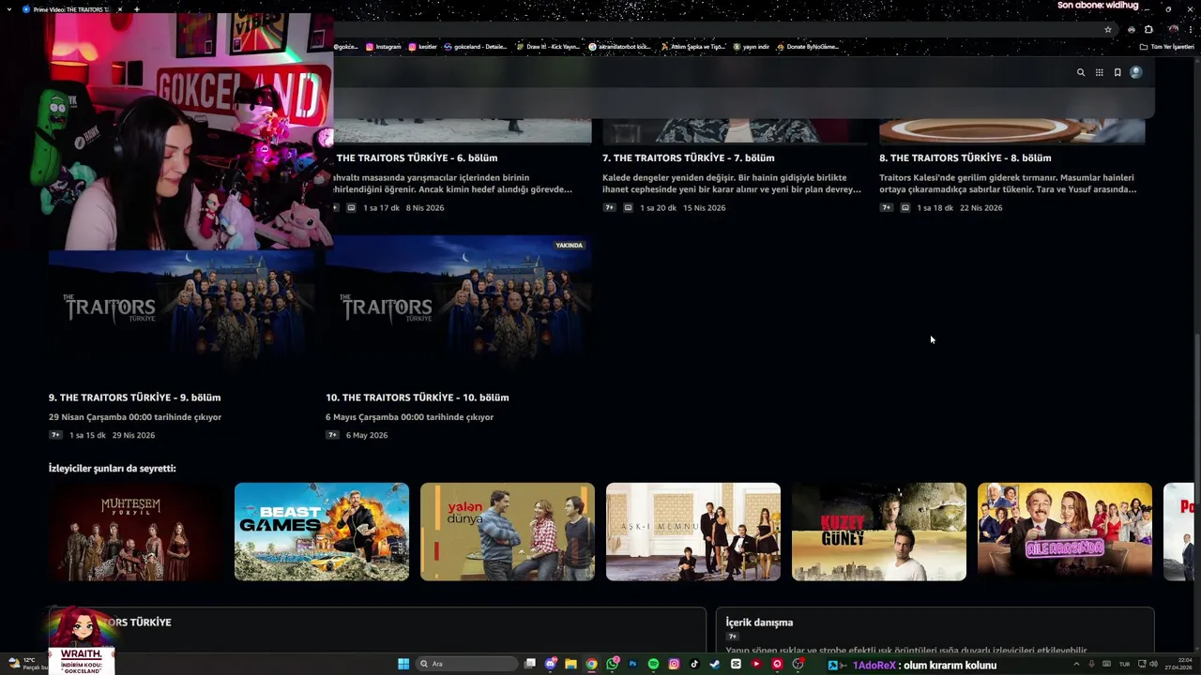Open the Donate ByNoGame bookmark

(808, 46)
